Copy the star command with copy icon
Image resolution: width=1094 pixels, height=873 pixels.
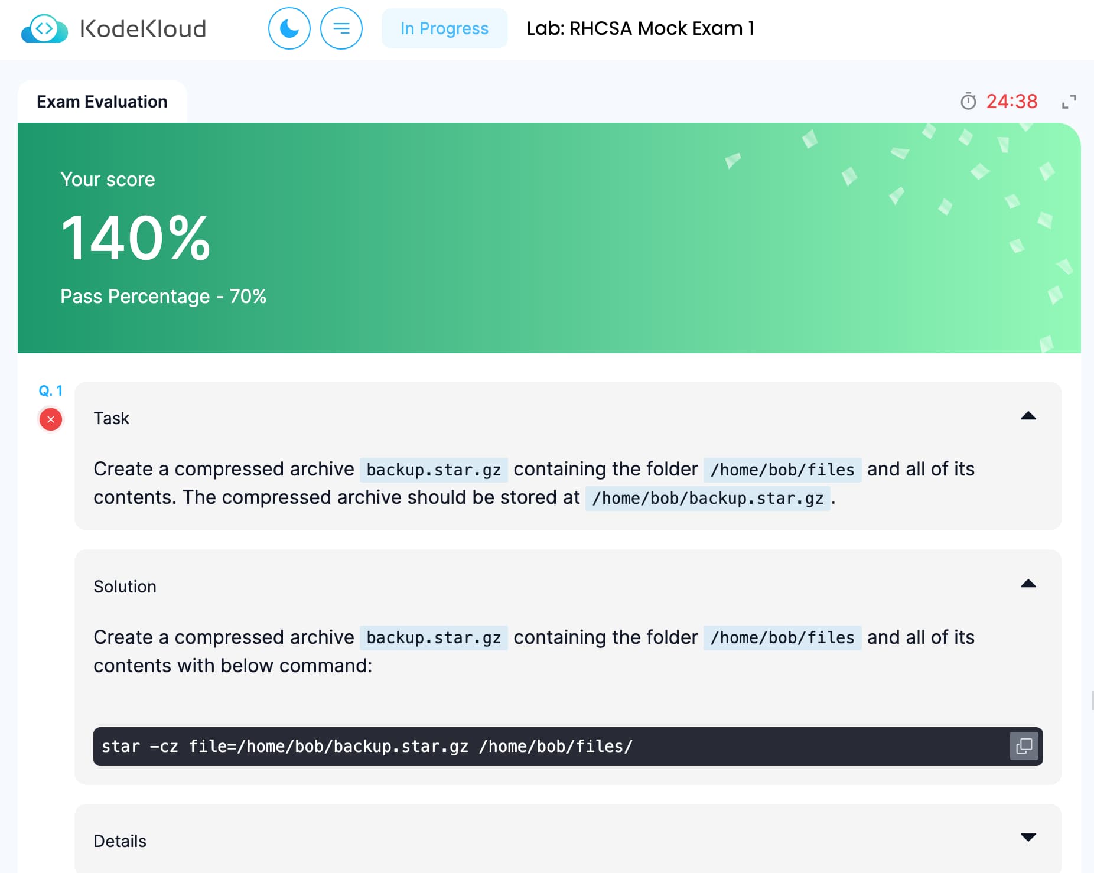(x=1024, y=746)
